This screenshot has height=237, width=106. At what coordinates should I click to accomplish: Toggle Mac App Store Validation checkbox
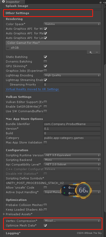(45, 142)
